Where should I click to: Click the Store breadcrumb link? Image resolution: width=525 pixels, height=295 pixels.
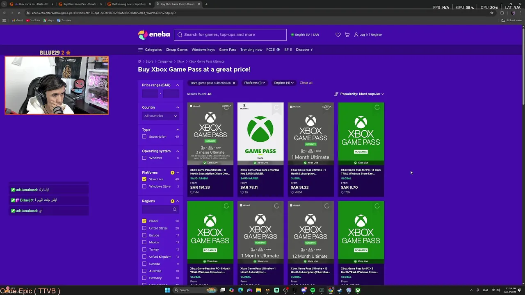coord(149,61)
